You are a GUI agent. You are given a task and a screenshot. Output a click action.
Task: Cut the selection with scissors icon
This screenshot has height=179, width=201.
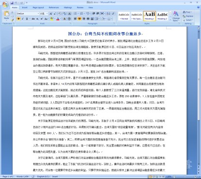pyautogui.click(x=12, y=13)
